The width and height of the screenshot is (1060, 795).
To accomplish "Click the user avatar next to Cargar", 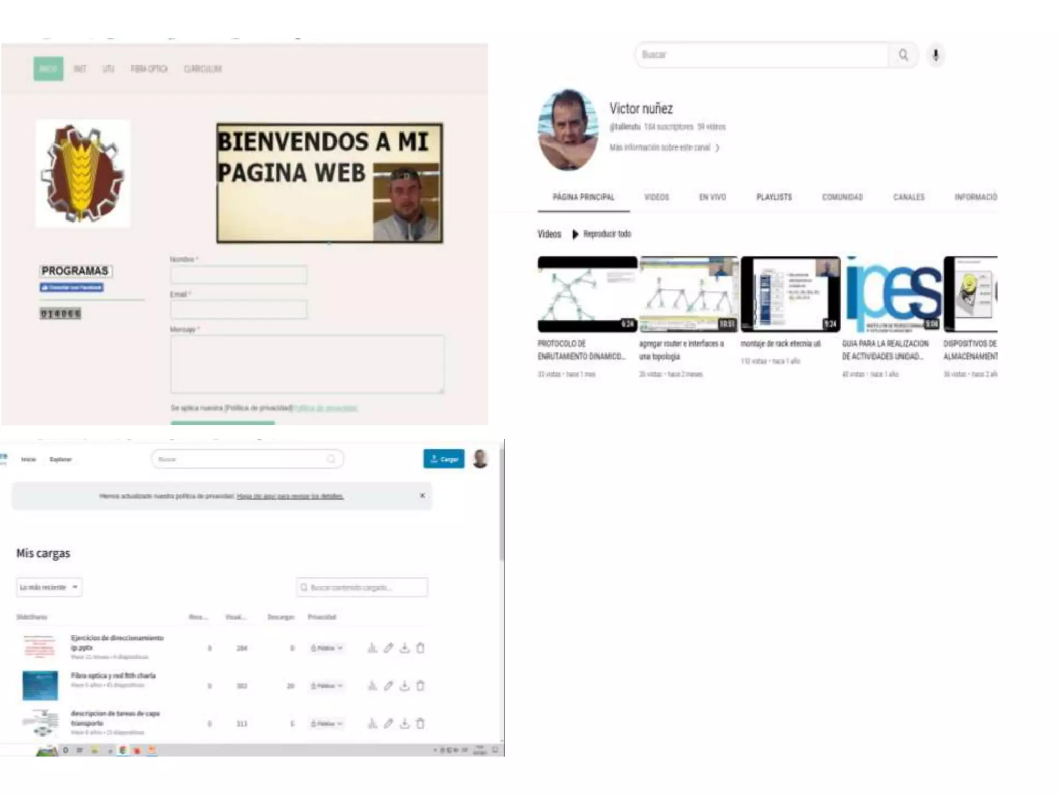I will [480, 459].
